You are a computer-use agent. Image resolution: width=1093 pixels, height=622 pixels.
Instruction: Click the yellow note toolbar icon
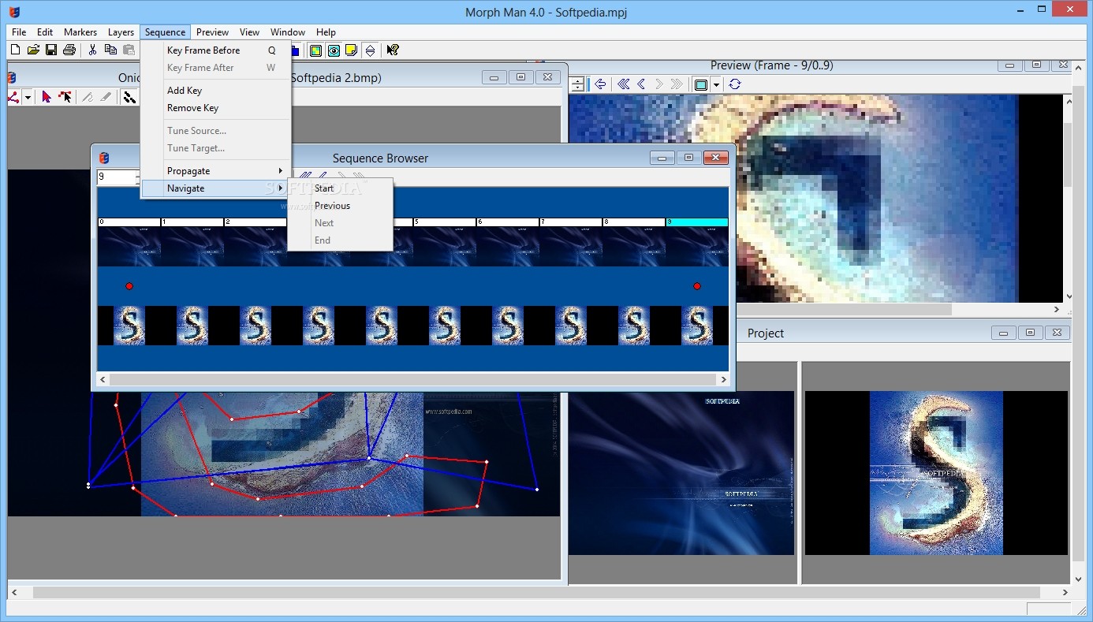pos(352,50)
